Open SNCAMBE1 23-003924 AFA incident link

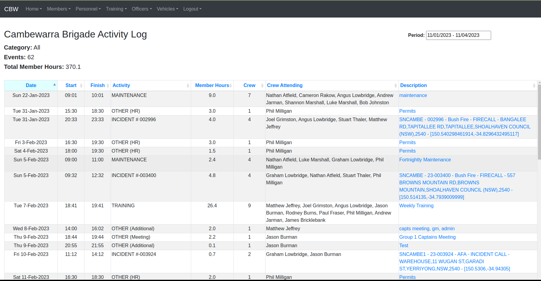click(x=455, y=262)
